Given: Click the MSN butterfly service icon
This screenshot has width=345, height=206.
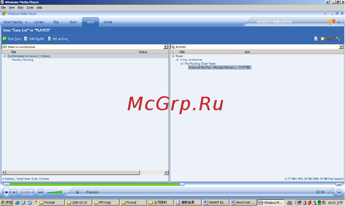Looking at the screenshot, I should (x=331, y=21).
